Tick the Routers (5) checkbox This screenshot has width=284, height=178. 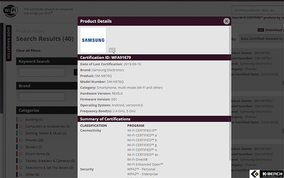(x=21, y=147)
